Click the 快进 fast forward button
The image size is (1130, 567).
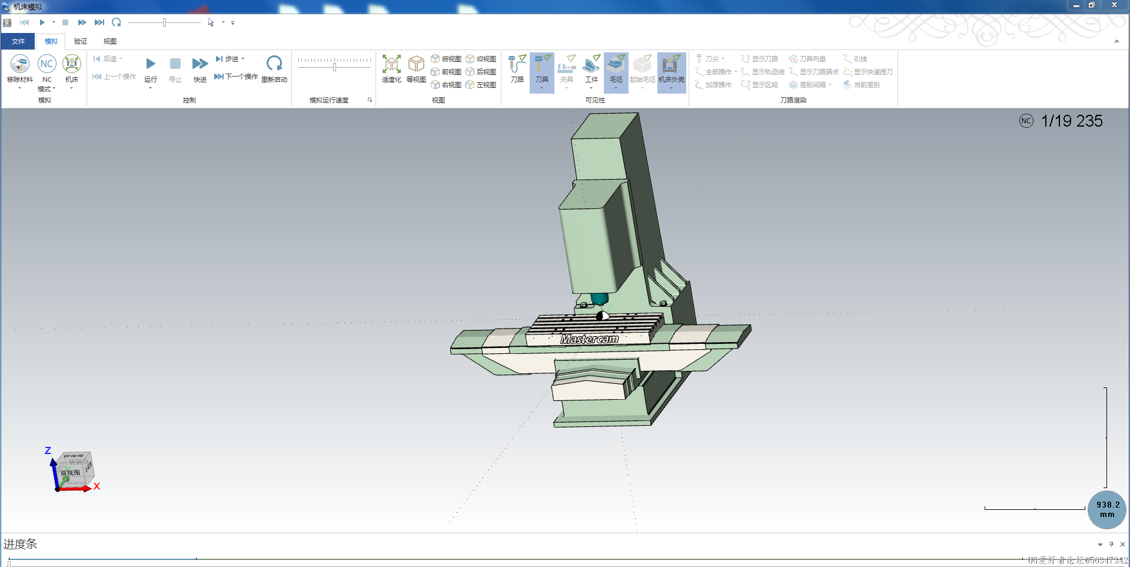(x=200, y=69)
